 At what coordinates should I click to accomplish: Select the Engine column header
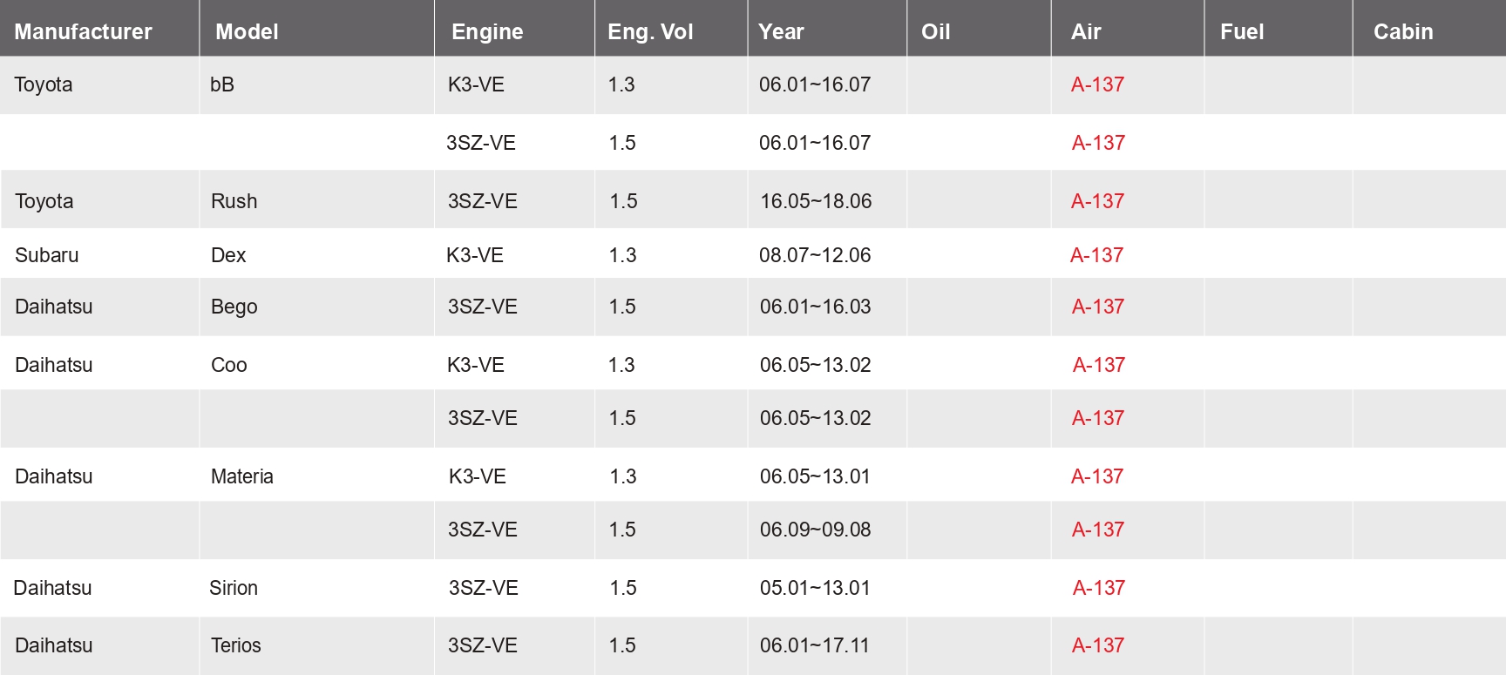click(487, 31)
